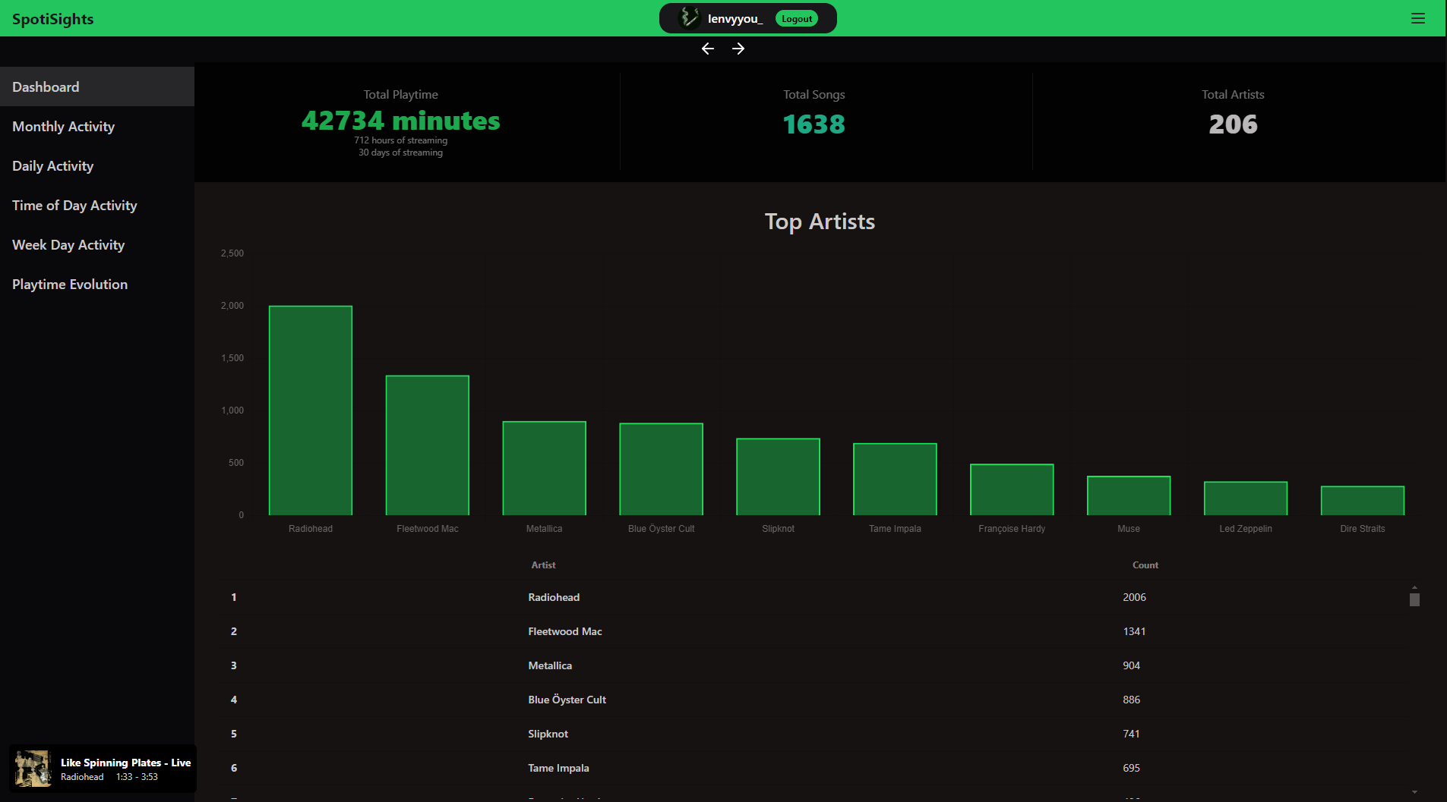
Task: Log out using the Logout button
Action: pos(797,19)
